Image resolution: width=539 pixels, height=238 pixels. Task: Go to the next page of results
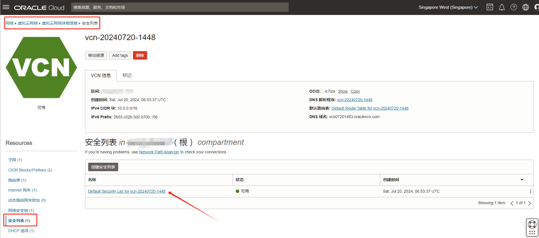pos(529,203)
